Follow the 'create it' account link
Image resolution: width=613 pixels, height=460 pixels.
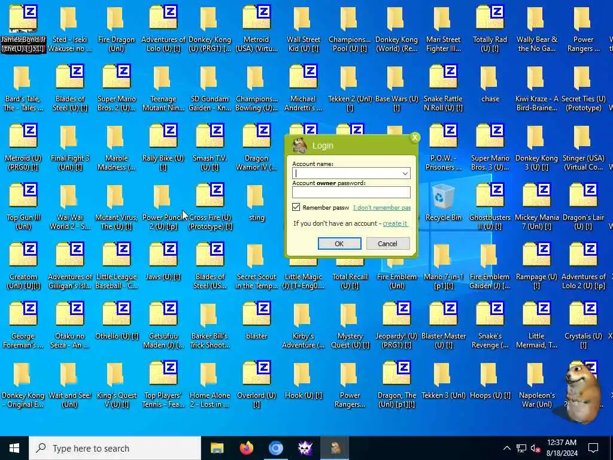(x=395, y=223)
